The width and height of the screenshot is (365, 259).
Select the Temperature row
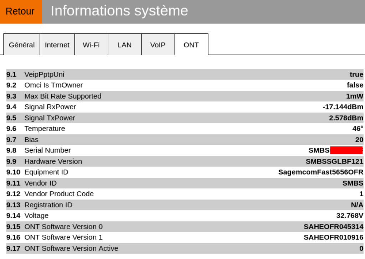coord(185,129)
